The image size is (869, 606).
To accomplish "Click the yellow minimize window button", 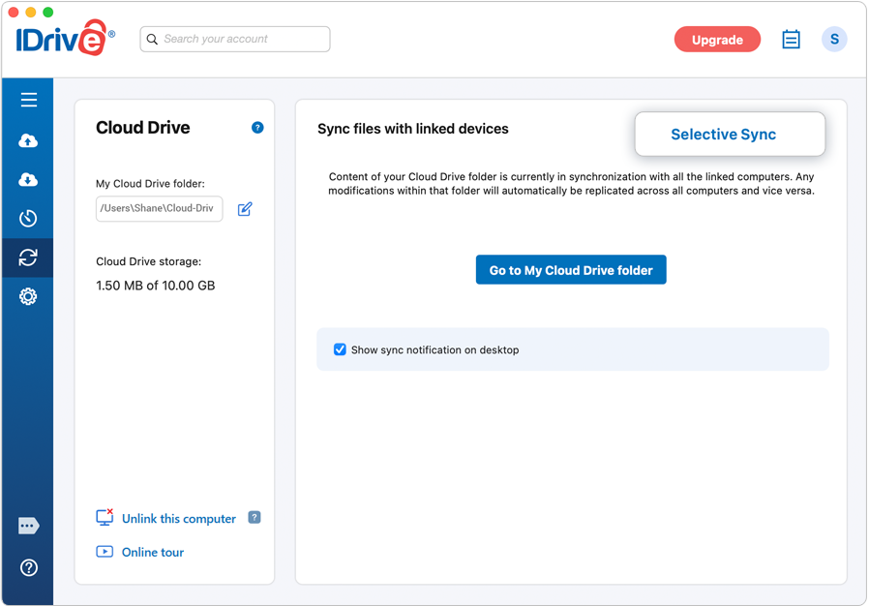I will 31,13.
